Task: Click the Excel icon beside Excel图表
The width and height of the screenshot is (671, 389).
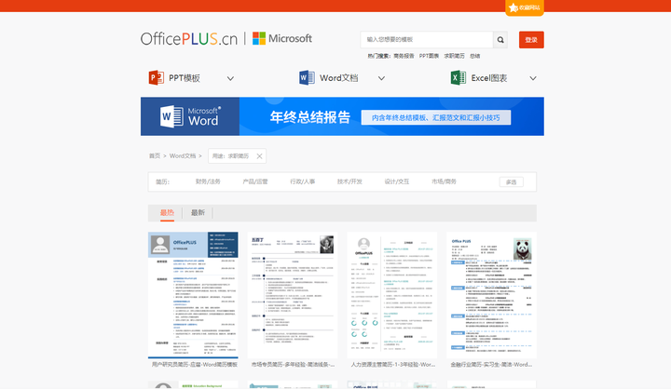Action: pyautogui.click(x=459, y=78)
